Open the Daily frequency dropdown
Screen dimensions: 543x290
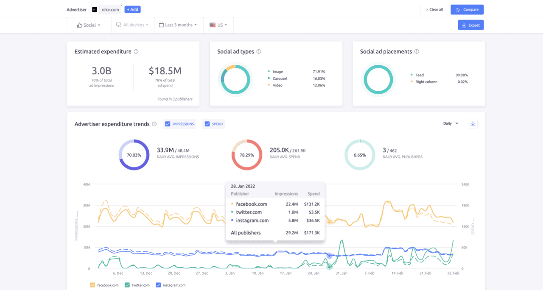click(451, 123)
